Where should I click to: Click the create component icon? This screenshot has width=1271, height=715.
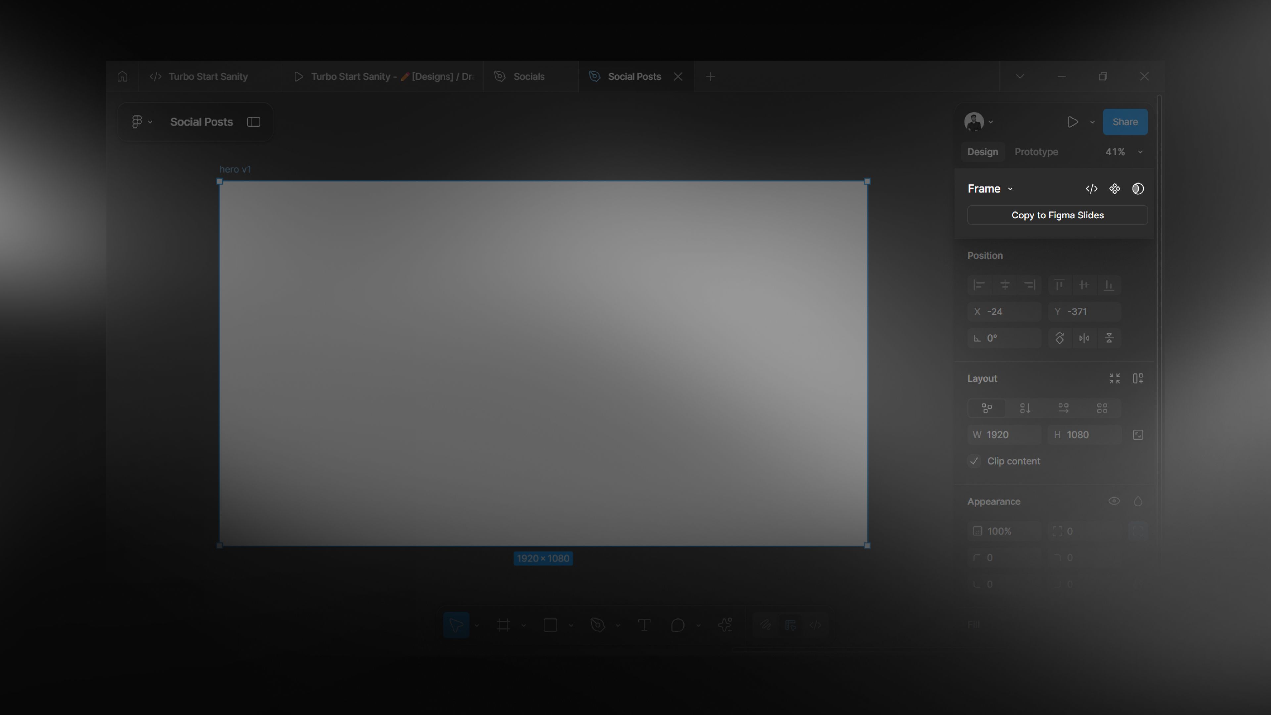click(1114, 189)
